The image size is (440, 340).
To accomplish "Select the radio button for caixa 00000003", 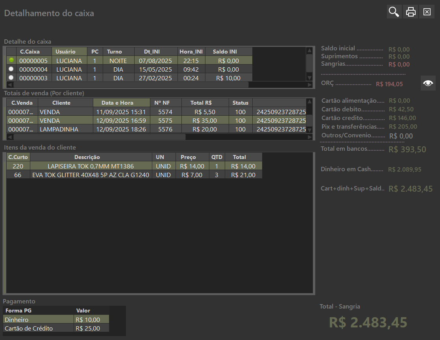I will click(11, 78).
